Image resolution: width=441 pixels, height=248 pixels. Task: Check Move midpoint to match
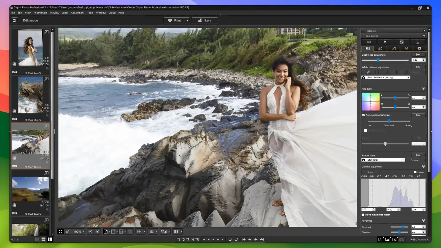click(x=363, y=215)
